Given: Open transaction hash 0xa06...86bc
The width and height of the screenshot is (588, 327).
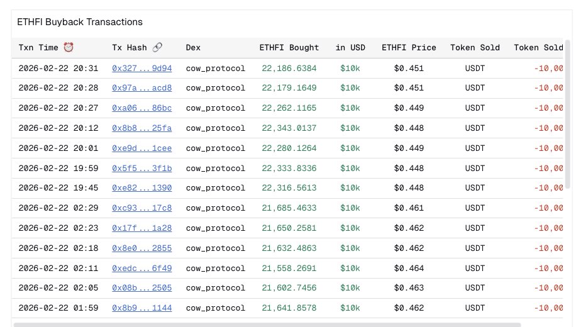Looking at the screenshot, I should pyautogui.click(x=141, y=108).
